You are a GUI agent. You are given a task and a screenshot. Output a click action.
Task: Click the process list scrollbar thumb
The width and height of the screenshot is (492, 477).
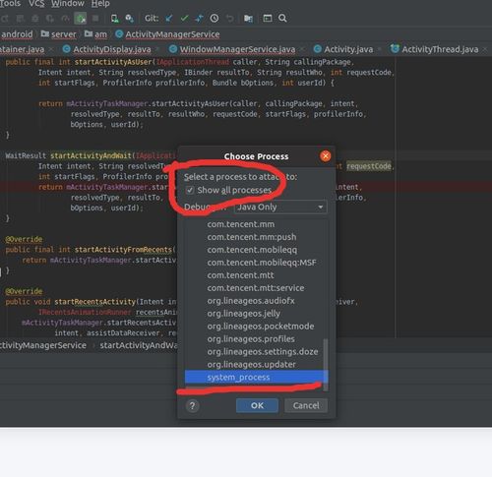pos(326,365)
